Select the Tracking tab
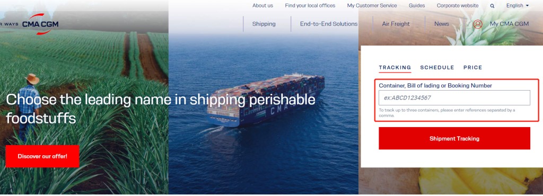543x196 pixels. [x=395, y=67]
